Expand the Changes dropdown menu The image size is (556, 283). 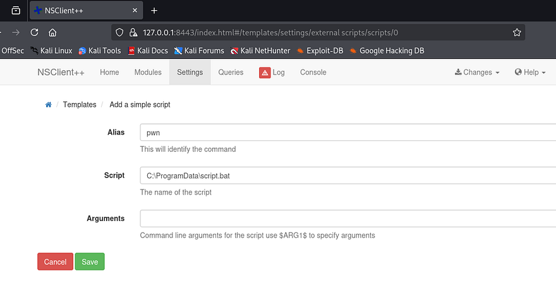click(x=477, y=73)
